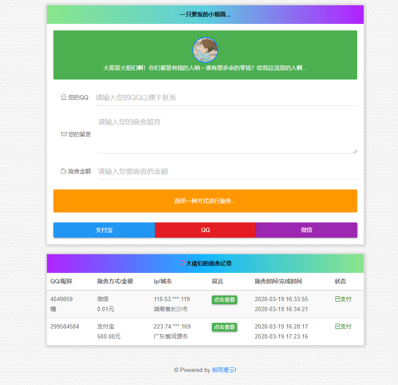Click the ghost icon beside 您的QQ label
This screenshot has height=385, width=398.
pyautogui.click(x=63, y=97)
